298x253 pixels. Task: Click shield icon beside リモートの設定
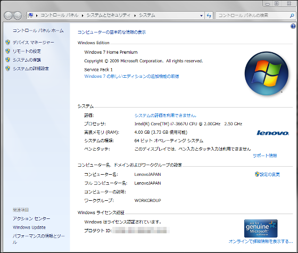pos(8,51)
